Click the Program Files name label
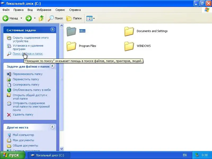The image size is (212, 159). [x=87, y=46]
